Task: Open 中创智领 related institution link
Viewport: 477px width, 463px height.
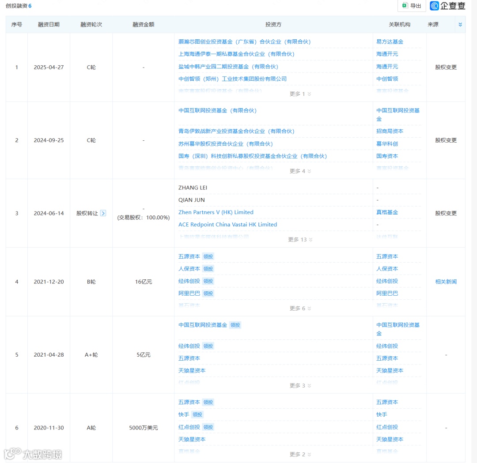Action: point(387,79)
